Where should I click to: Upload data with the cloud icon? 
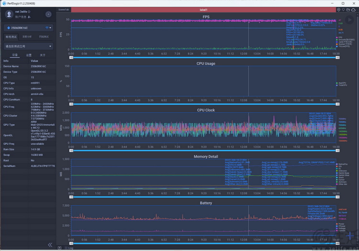pos(354,10)
